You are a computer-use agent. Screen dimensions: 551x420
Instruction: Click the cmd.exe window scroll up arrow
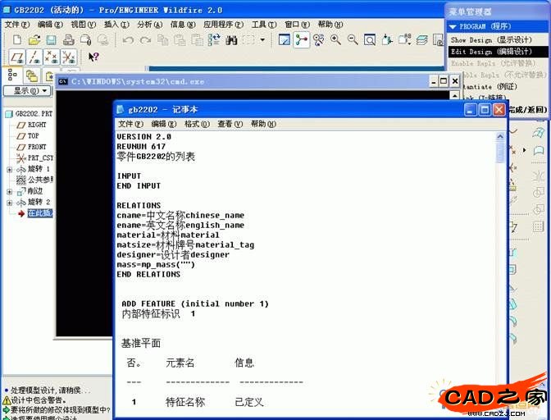[x=455, y=95]
